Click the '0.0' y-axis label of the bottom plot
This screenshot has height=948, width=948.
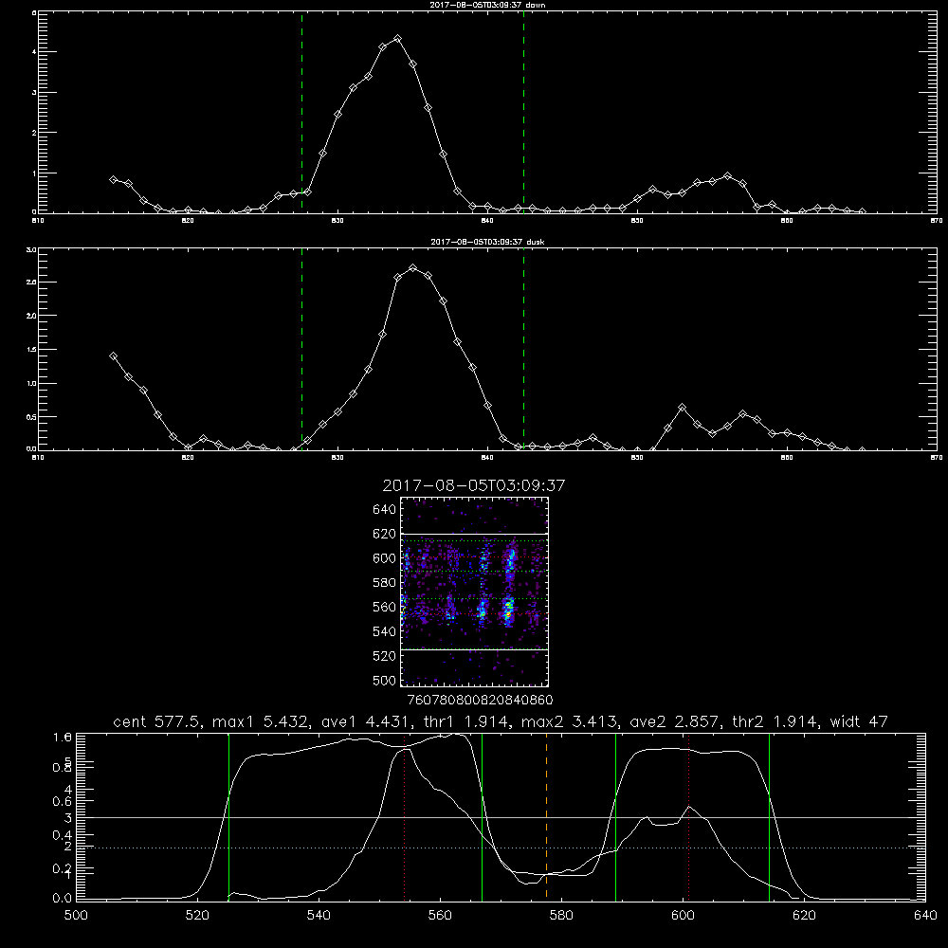tap(63, 899)
